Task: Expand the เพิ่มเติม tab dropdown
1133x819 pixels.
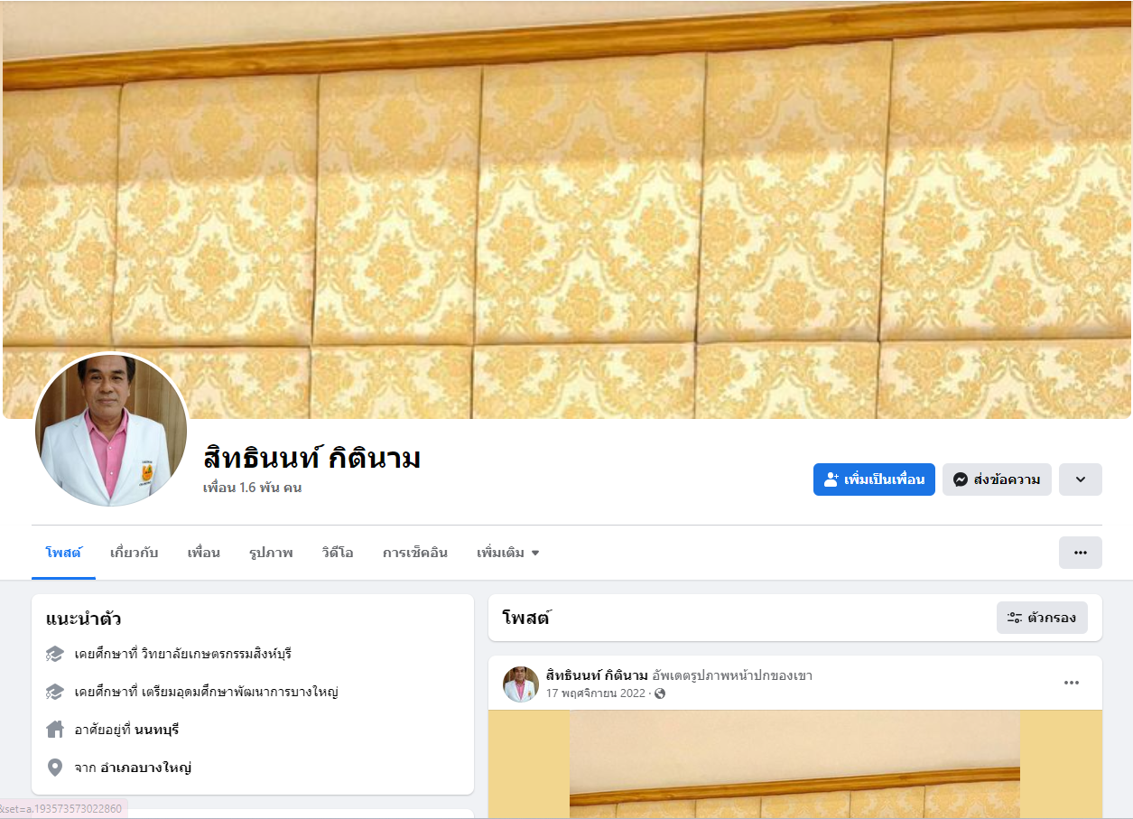Action: 508,553
